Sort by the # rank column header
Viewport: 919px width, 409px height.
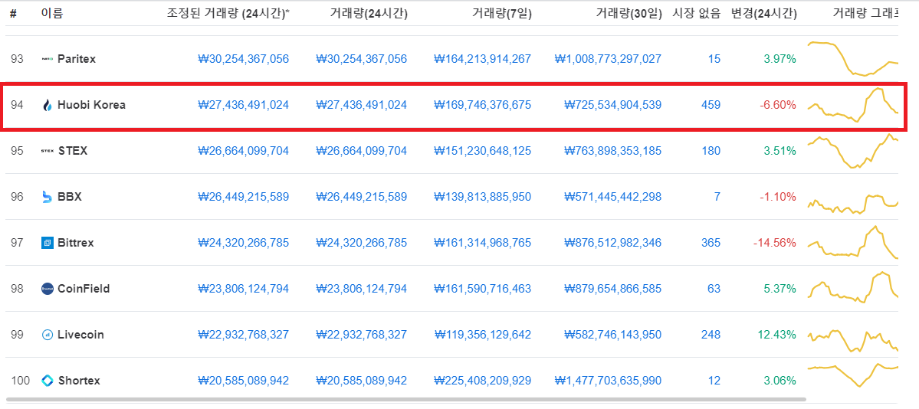(x=14, y=13)
